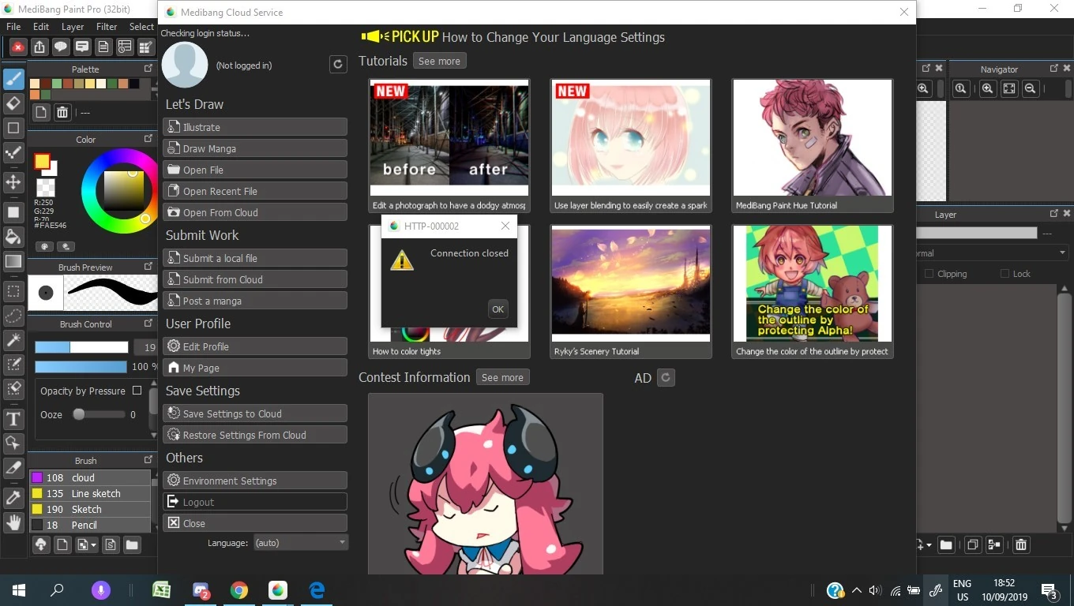Image resolution: width=1074 pixels, height=606 pixels.
Task: Click the Open From Cloud button
Action: (x=254, y=212)
